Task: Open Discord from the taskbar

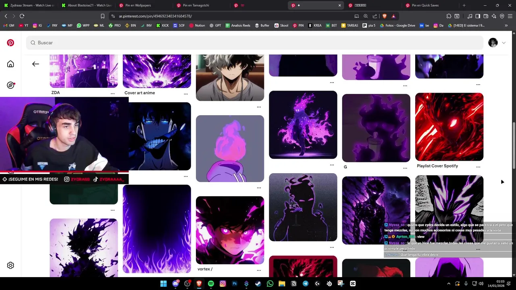Action: pyautogui.click(x=175, y=284)
